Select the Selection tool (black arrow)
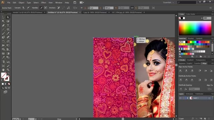 coord(3,17)
